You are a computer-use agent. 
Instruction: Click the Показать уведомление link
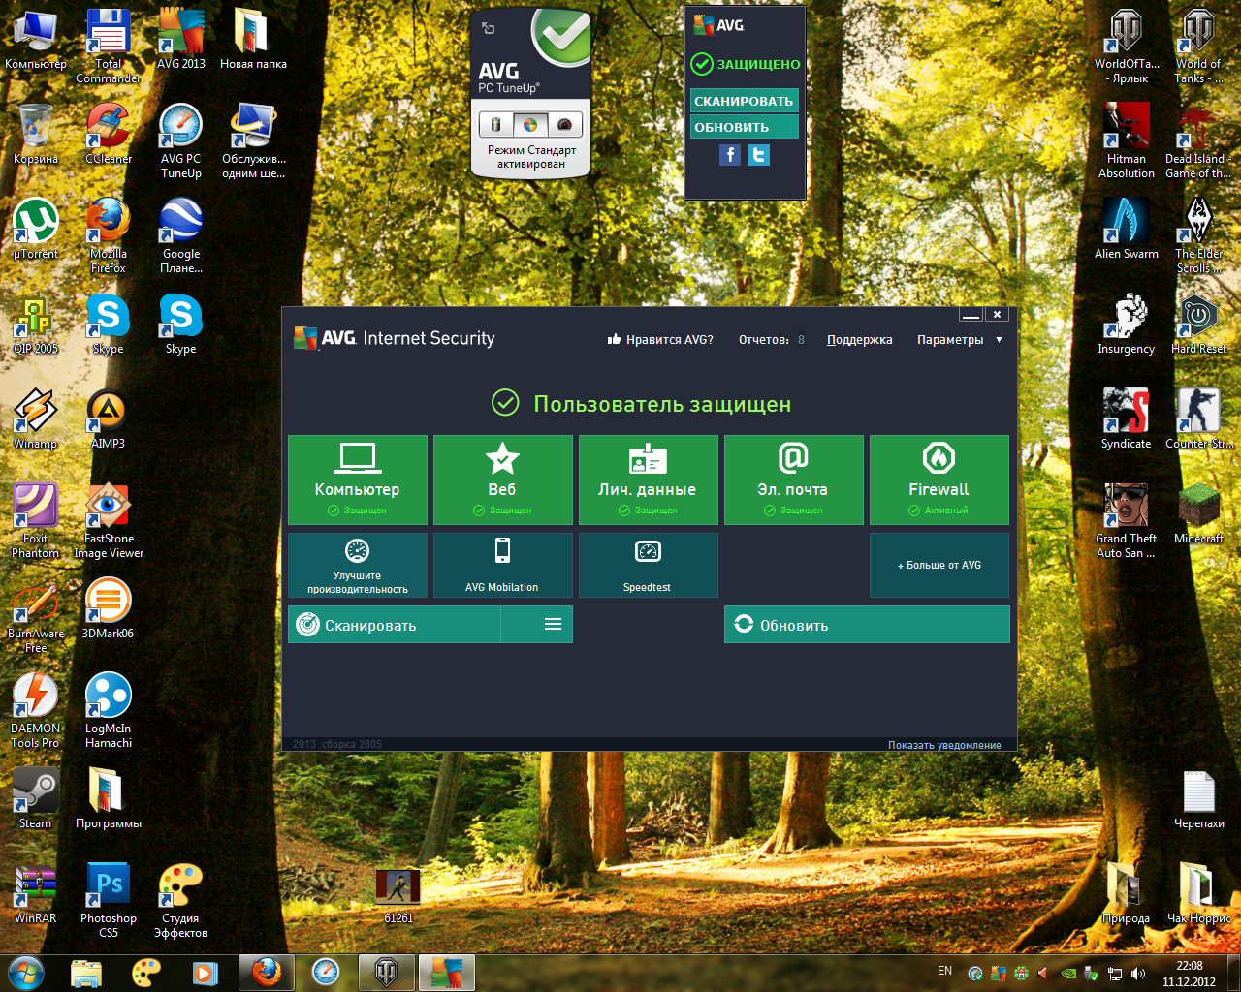point(944,745)
